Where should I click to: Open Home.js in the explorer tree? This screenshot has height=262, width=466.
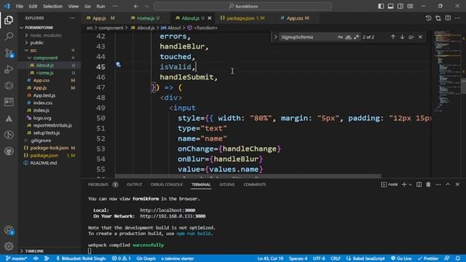pyautogui.click(x=45, y=73)
